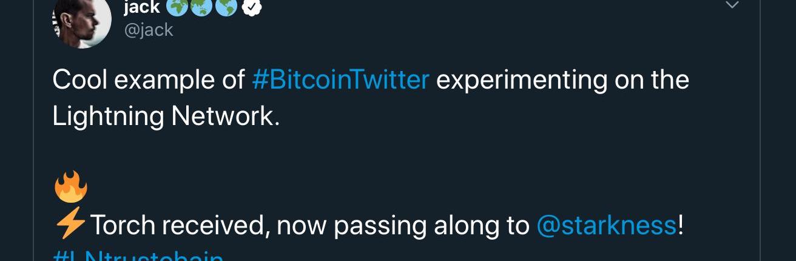Click the lightning bolt emoji before Torch
The width and height of the screenshot is (796, 261).
70,225
